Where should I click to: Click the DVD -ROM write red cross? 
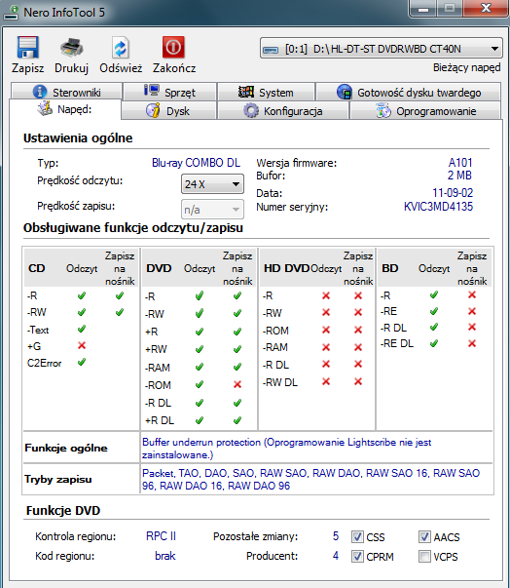pyautogui.click(x=237, y=384)
